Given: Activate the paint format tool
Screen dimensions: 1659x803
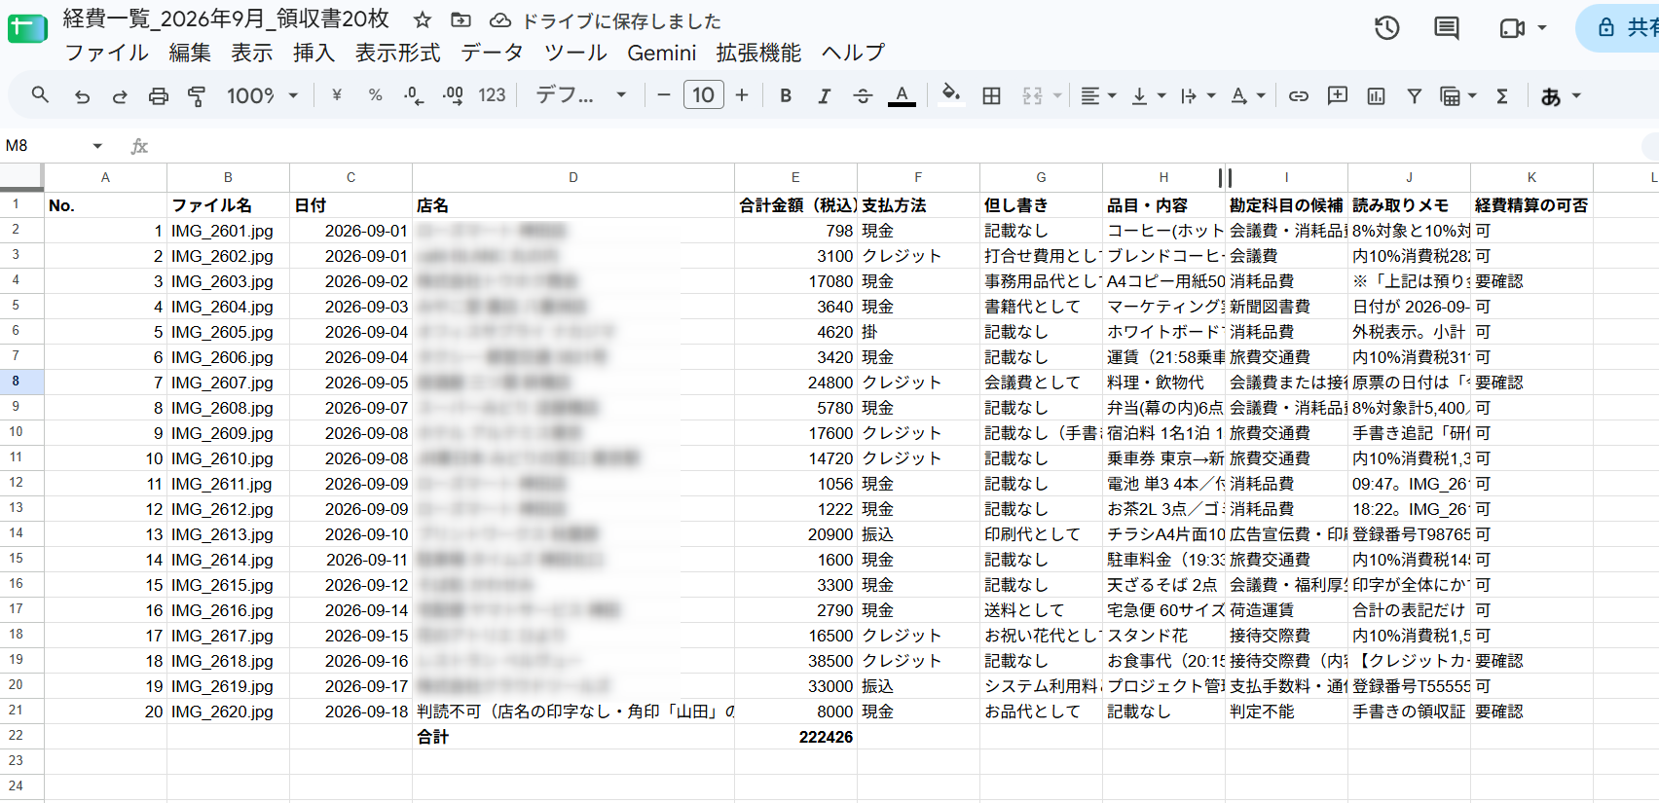Looking at the screenshot, I should click(196, 95).
